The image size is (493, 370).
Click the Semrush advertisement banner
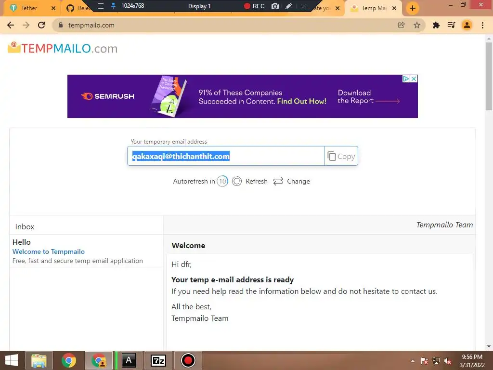[x=243, y=96]
